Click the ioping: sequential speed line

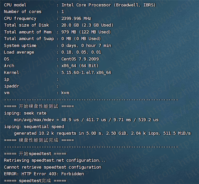34,127
